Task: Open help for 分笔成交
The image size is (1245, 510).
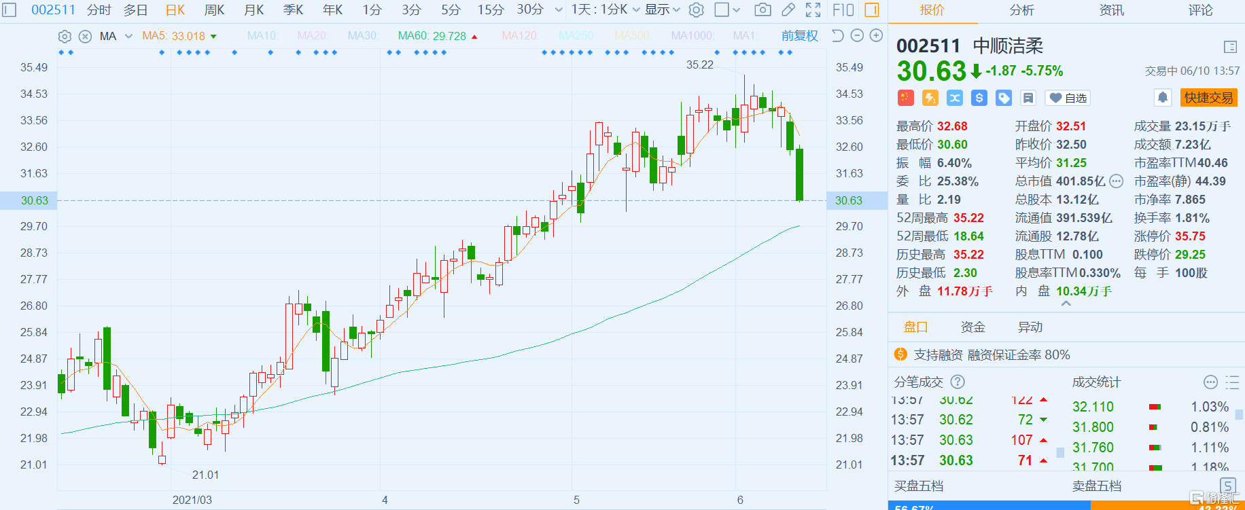Action: click(x=958, y=382)
